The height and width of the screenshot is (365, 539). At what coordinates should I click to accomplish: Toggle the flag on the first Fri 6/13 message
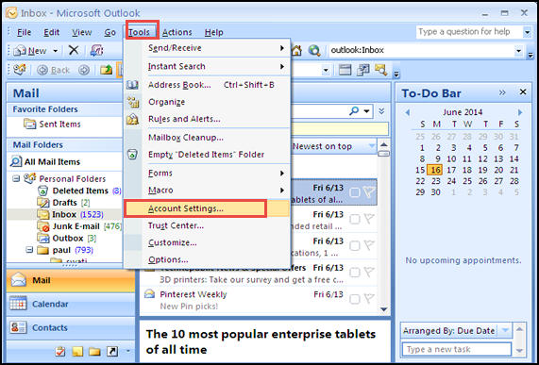click(x=369, y=192)
